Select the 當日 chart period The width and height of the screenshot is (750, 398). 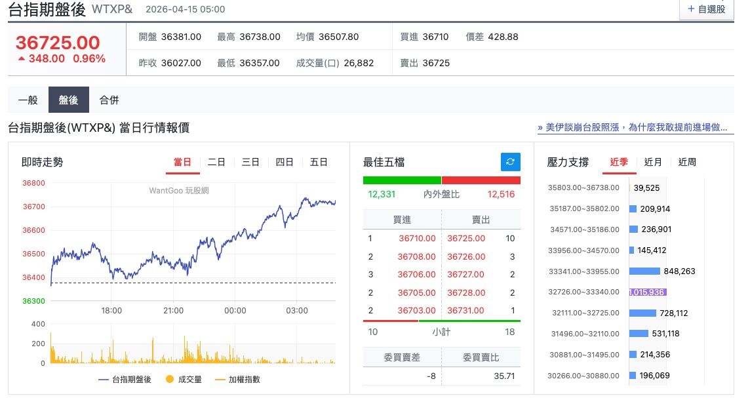183,161
